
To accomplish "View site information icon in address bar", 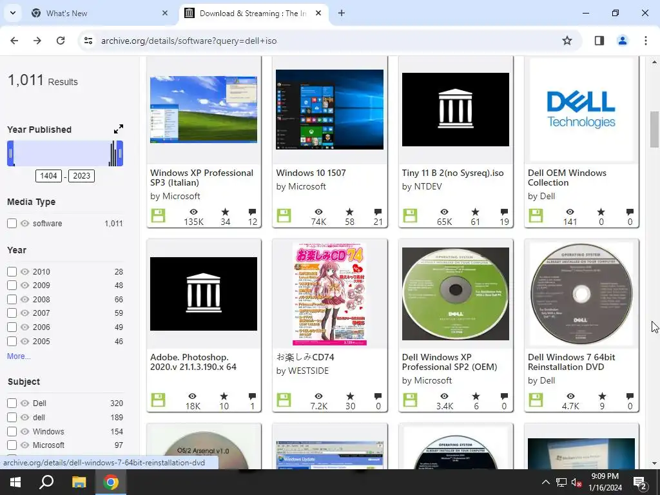I will click(x=88, y=41).
